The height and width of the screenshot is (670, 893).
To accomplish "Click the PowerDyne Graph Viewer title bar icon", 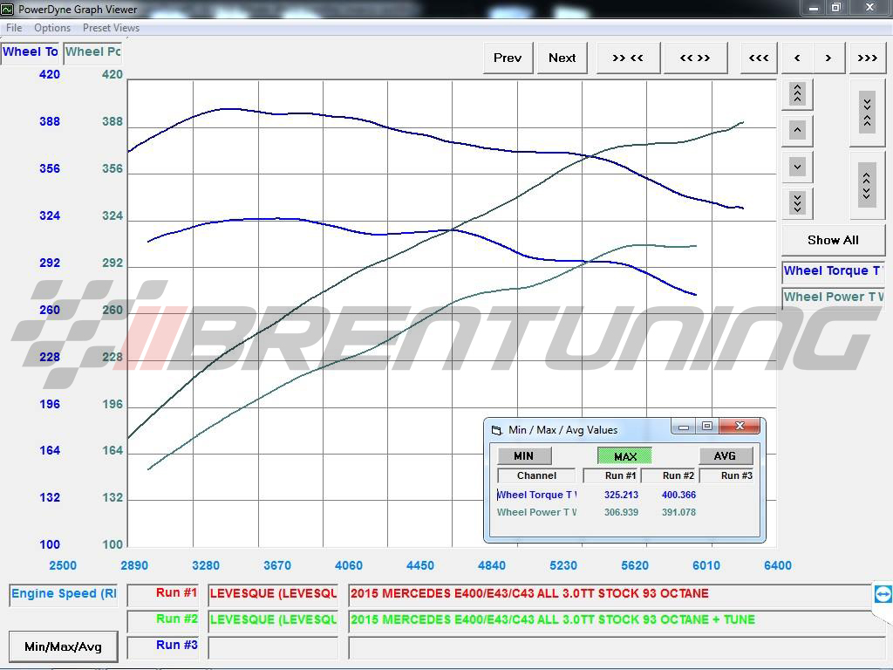I will tap(7, 9).
